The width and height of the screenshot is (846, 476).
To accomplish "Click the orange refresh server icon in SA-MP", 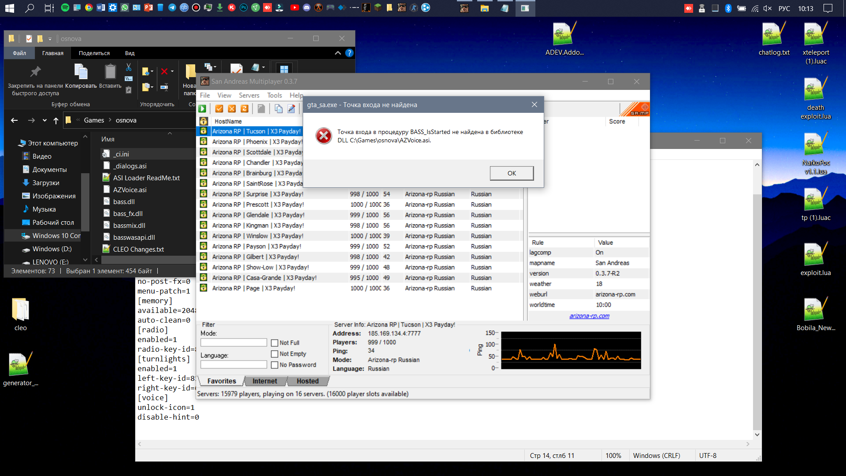I will pos(245,109).
